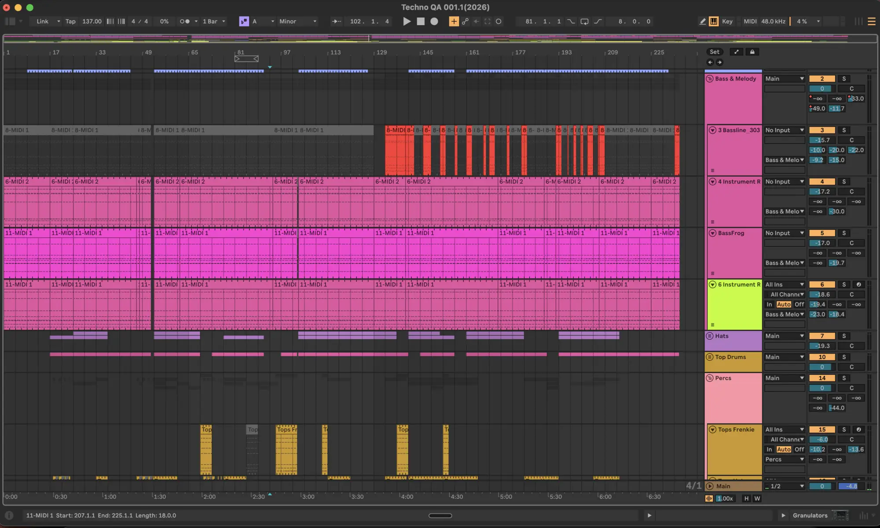Jump to Previous Locator arrow

click(710, 62)
